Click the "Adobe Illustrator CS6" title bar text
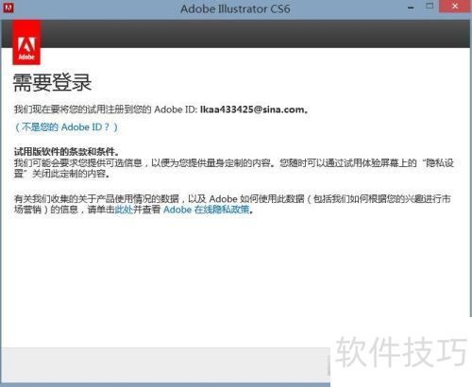The image size is (472, 387). [x=235, y=8]
